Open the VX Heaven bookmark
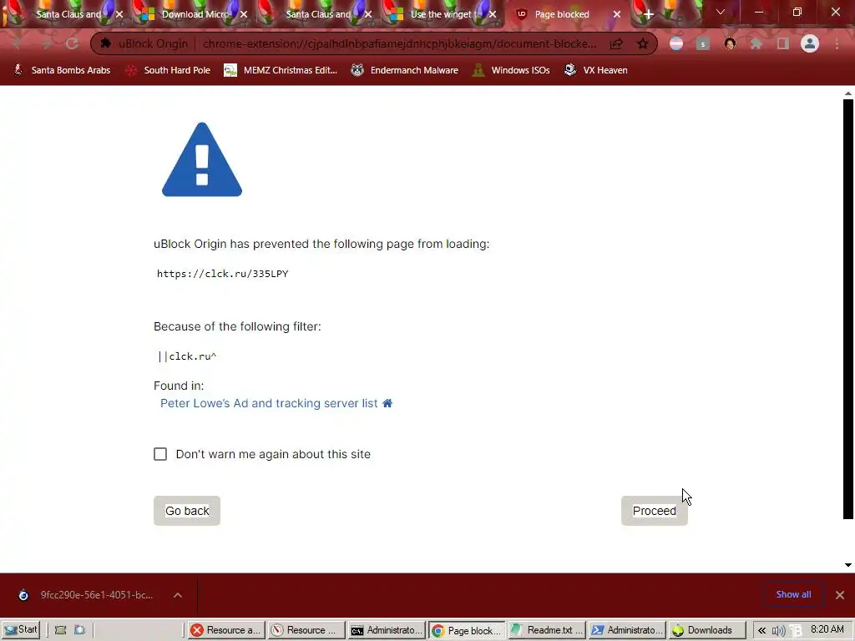Screen dimensions: 855x641 (x=595, y=70)
